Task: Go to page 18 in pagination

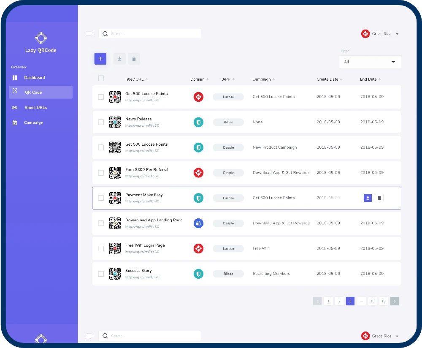Action: tap(372, 301)
